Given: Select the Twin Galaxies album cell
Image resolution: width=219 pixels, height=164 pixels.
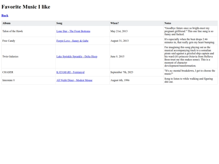Looking at the screenshot, I should coord(28,56).
